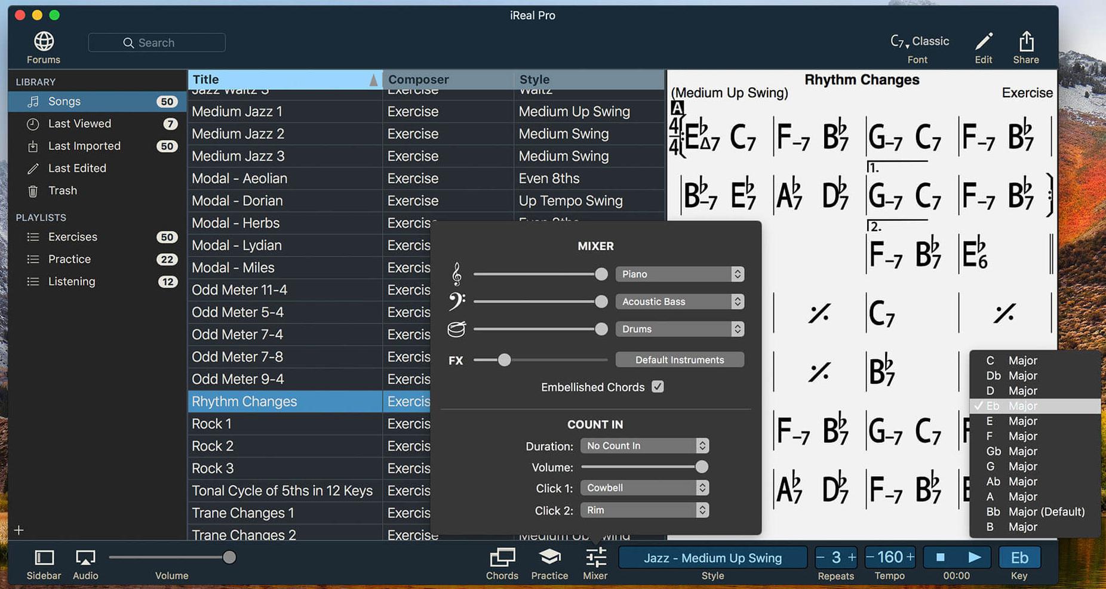Adjust the bass volume slider

click(601, 301)
